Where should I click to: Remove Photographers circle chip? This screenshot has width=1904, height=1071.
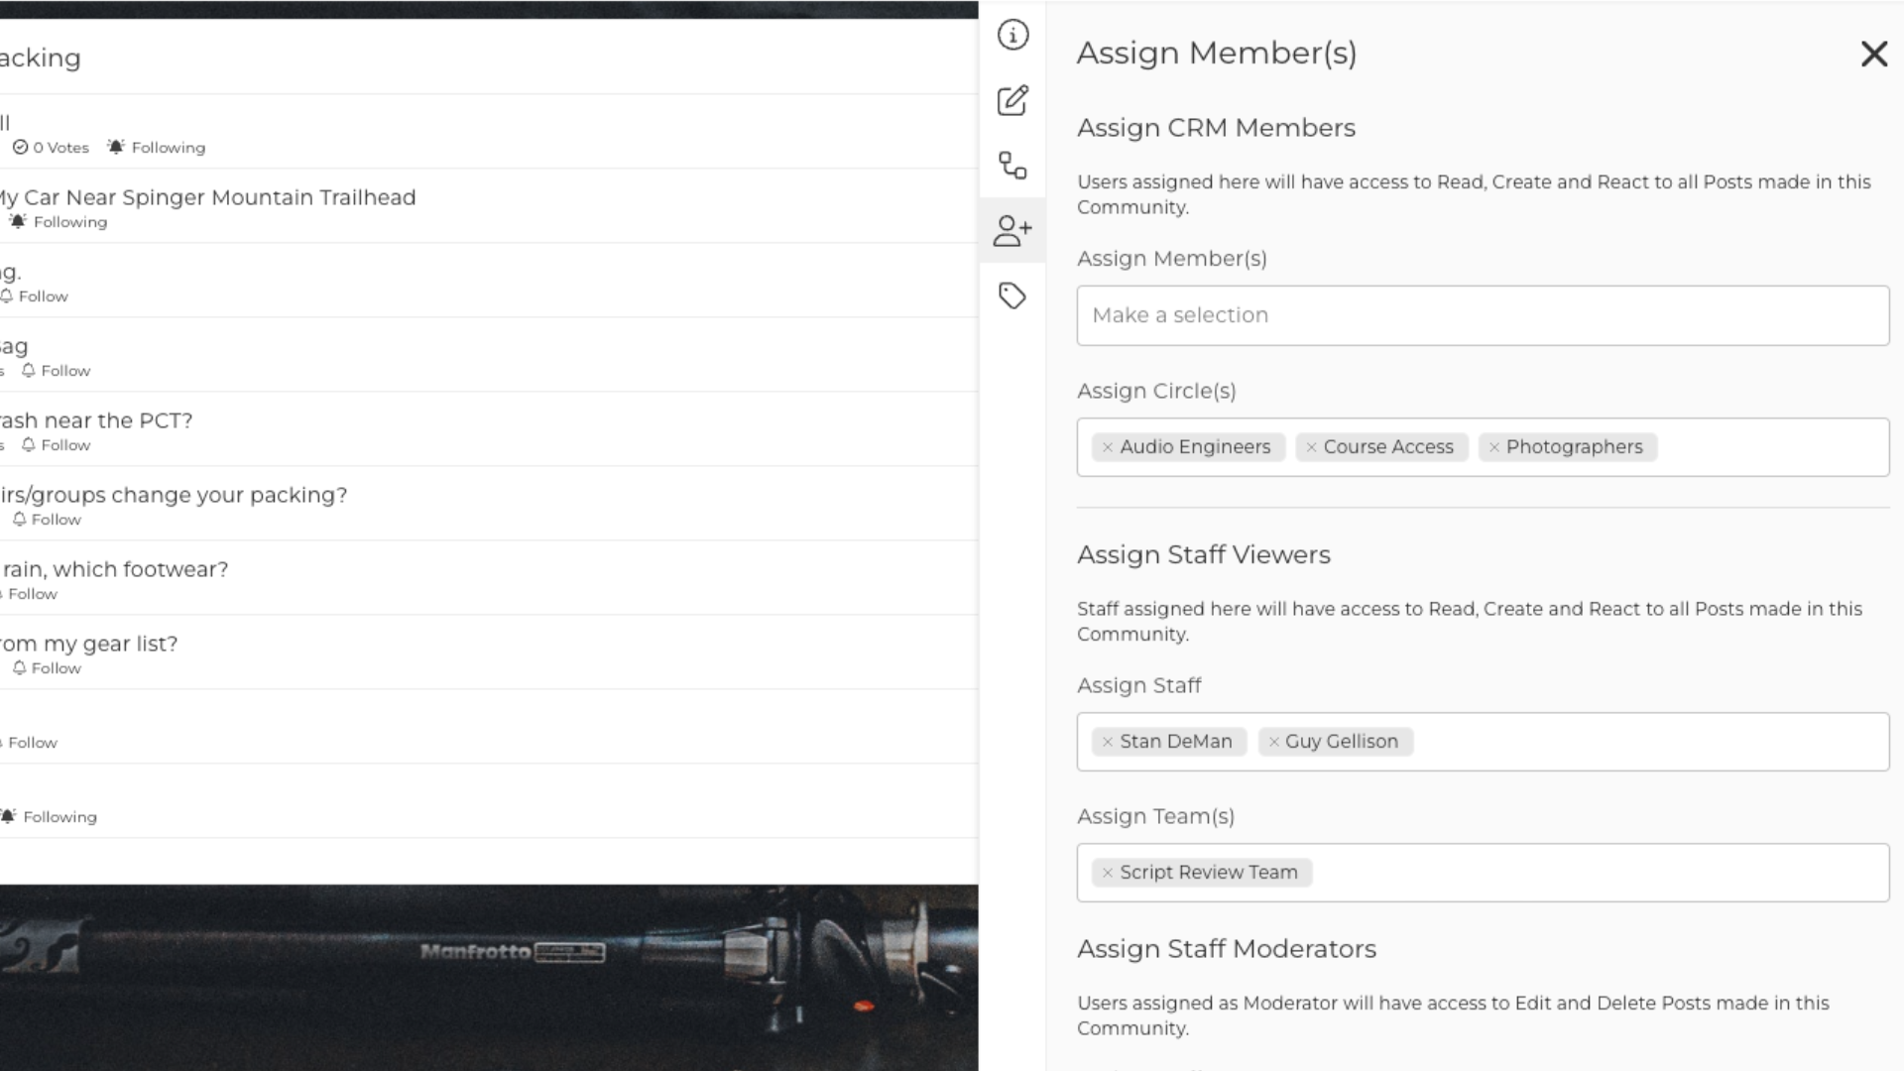[x=1493, y=447]
